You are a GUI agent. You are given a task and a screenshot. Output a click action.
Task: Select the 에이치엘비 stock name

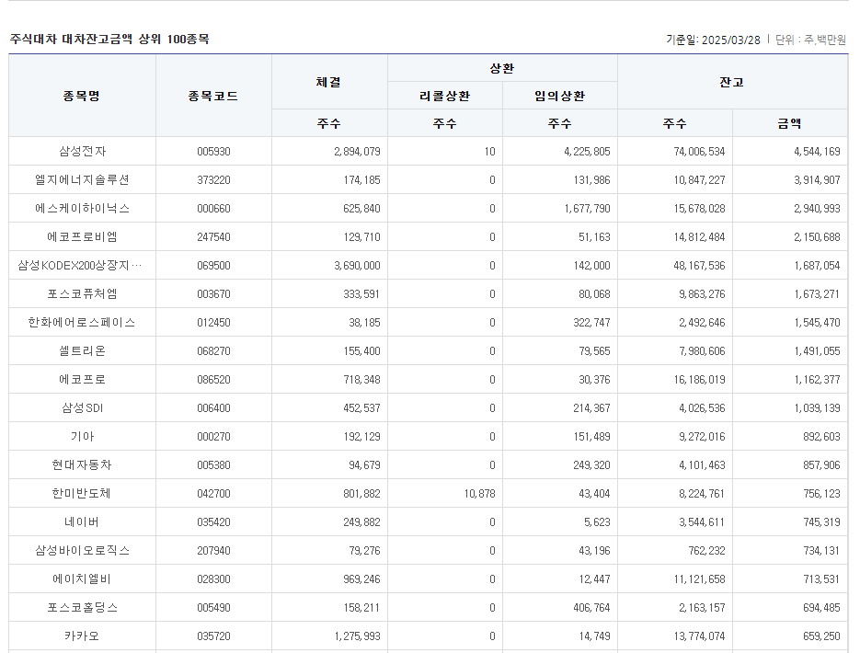click(x=82, y=579)
